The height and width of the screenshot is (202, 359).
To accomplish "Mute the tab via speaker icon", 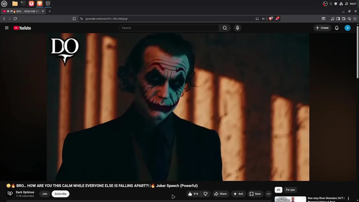I will (8, 11).
